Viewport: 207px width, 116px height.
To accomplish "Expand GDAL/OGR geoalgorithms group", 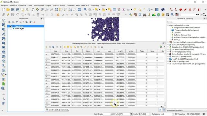I will [168, 44].
